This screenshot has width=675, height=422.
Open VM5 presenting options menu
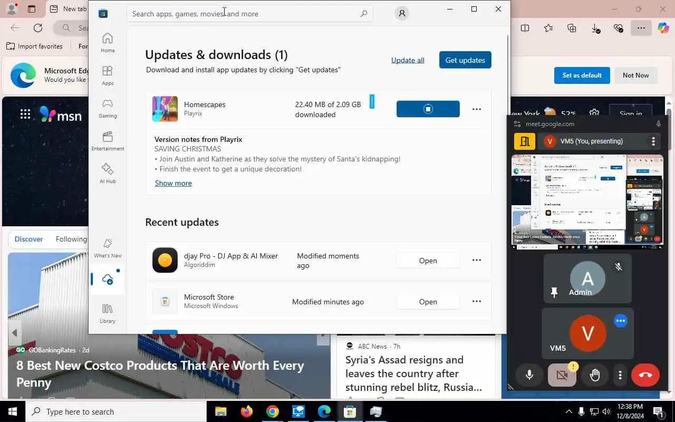[x=653, y=141]
